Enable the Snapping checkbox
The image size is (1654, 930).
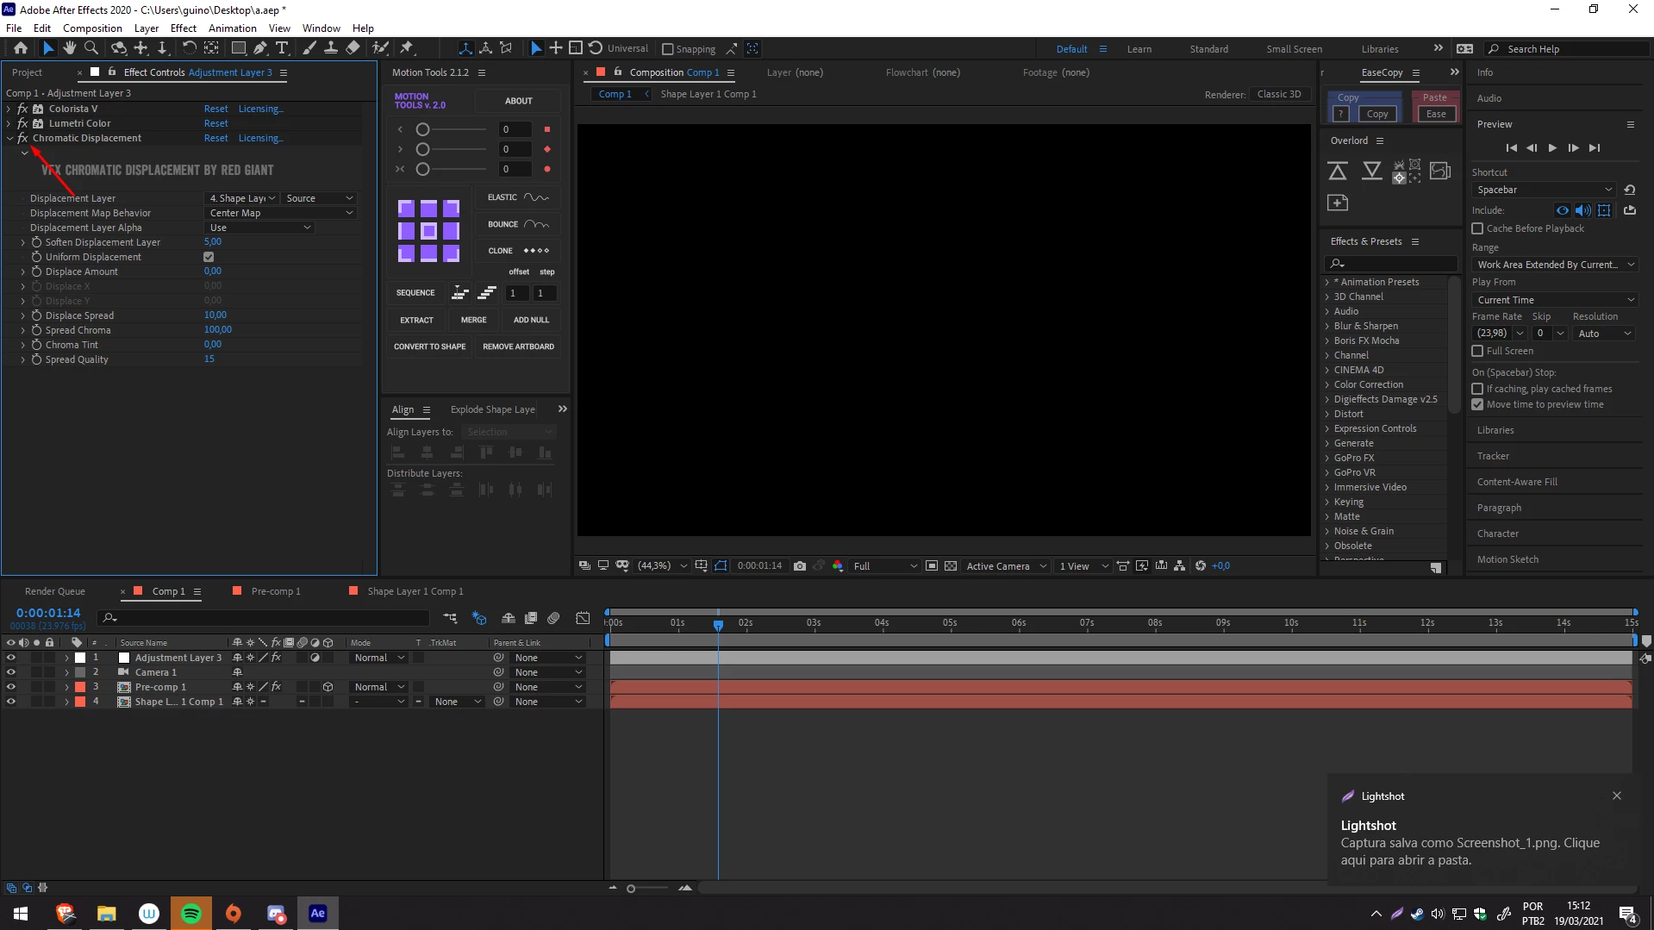pyautogui.click(x=667, y=49)
